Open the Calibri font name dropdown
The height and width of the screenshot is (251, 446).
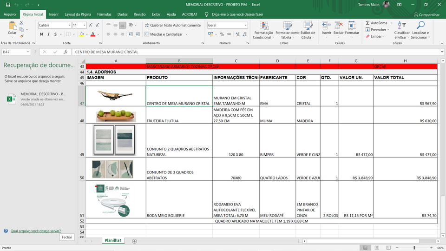coord(70,25)
